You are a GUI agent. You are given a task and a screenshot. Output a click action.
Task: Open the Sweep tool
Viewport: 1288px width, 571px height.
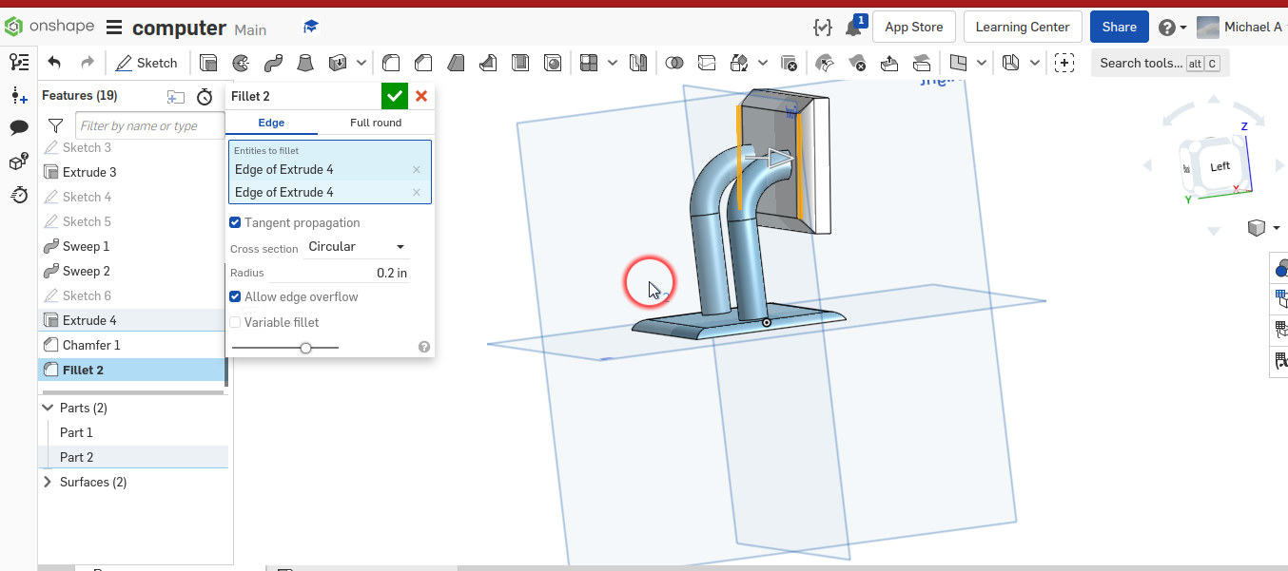click(273, 63)
